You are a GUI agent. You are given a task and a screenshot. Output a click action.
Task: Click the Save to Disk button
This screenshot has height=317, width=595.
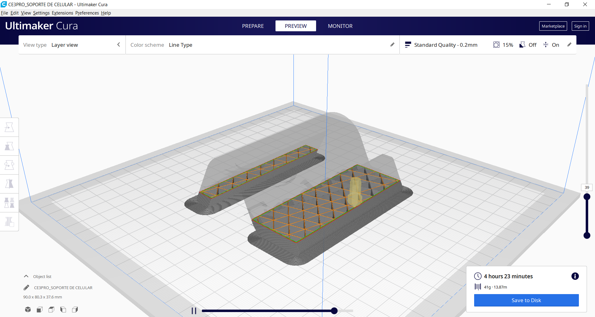coord(526,300)
